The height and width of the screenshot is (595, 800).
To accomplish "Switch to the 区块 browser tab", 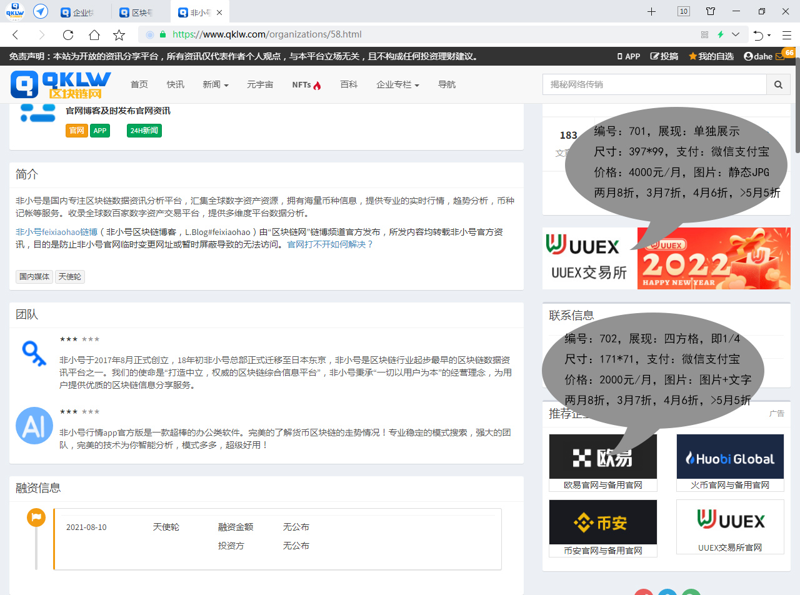I will pos(137,12).
